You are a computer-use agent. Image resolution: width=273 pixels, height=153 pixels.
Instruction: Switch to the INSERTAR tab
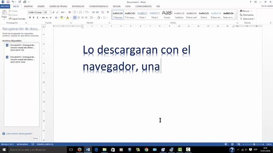(x=28, y=6)
